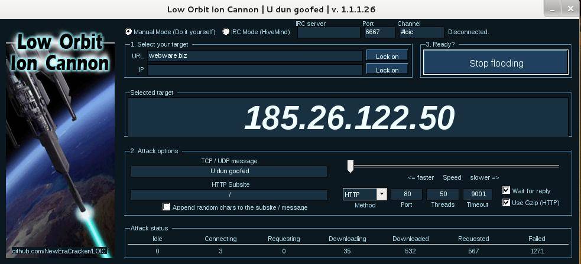Click the Speed slider handle
581x264 pixels.
[350, 166]
